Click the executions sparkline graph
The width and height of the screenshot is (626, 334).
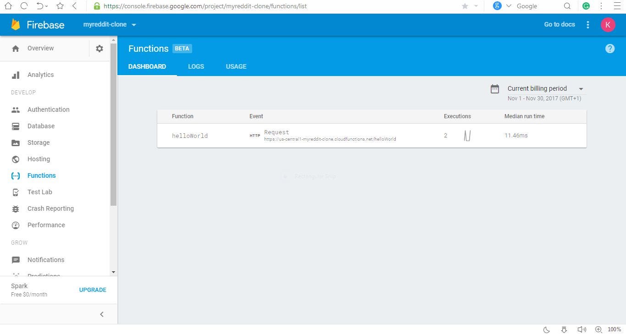coord(467,136)
